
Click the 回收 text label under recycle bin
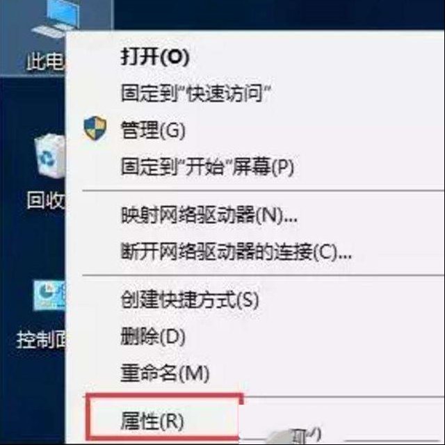[x=46, y=200]
